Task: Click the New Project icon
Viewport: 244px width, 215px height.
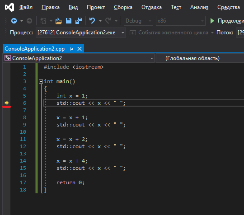Action: coord(43,21)
